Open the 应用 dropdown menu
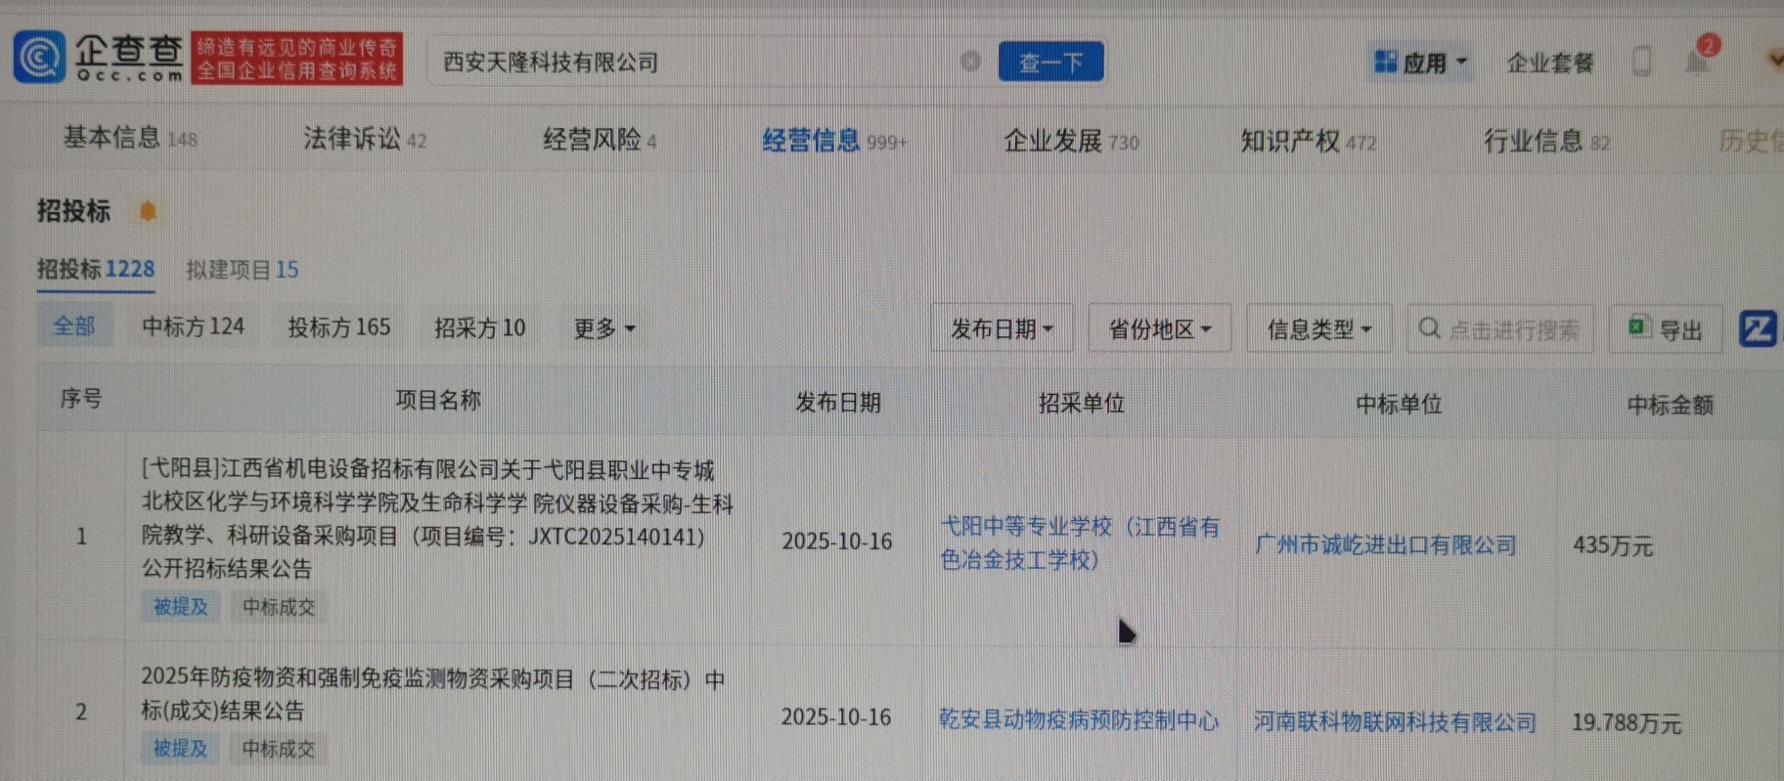 (1420, 63)
